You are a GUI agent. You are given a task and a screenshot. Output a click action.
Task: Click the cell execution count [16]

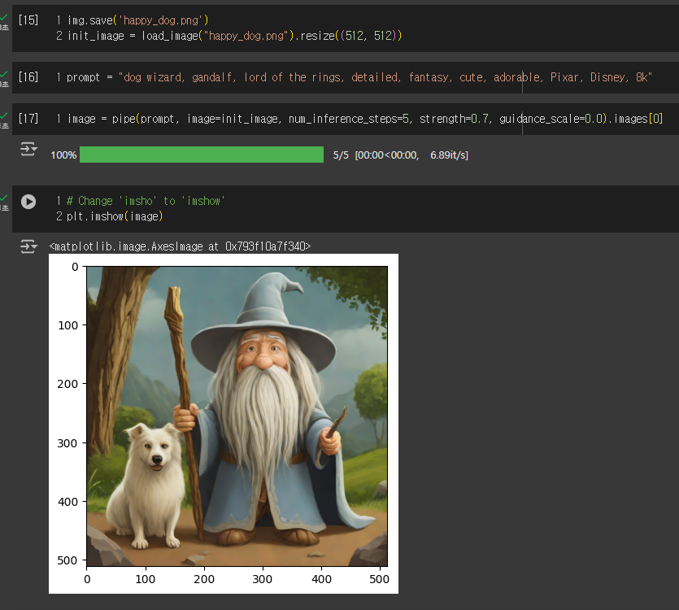tap(28, 77)
